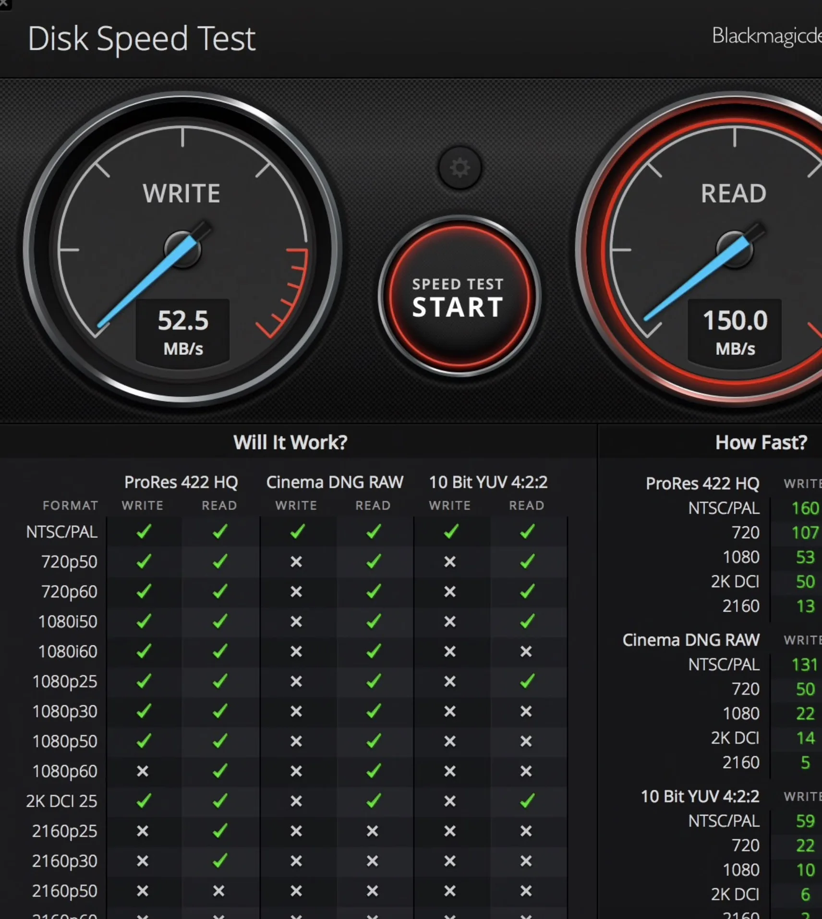Click Cinema DNG RAW 2160 value 5

pos(805,762)
